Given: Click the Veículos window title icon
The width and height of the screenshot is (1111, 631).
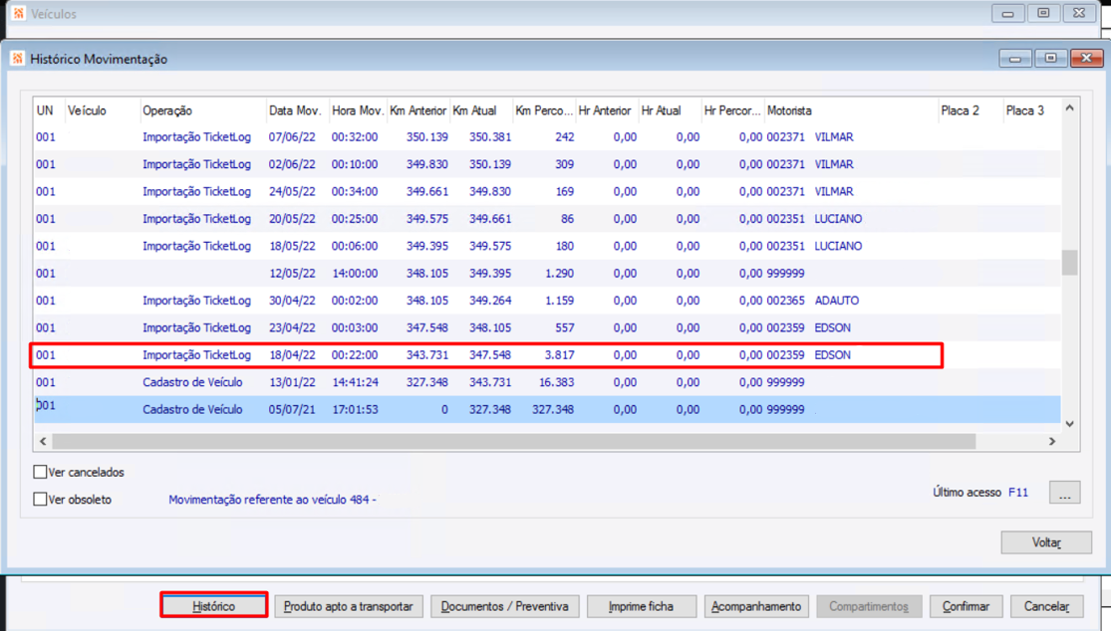Looking at the screenshot, I should click(18, 14).
